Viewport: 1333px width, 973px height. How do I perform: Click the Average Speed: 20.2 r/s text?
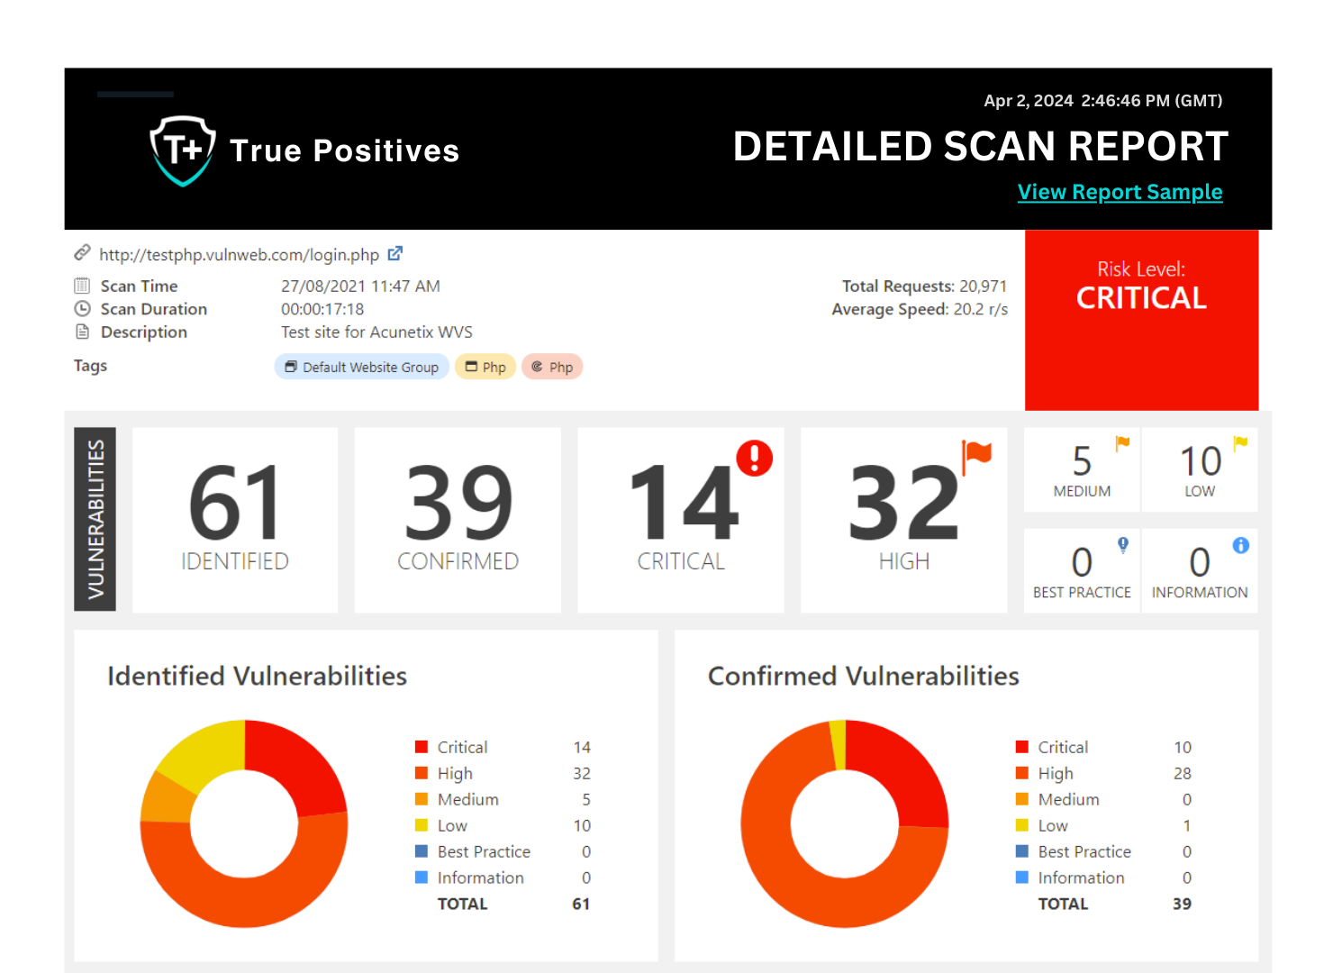coord(920,309)
